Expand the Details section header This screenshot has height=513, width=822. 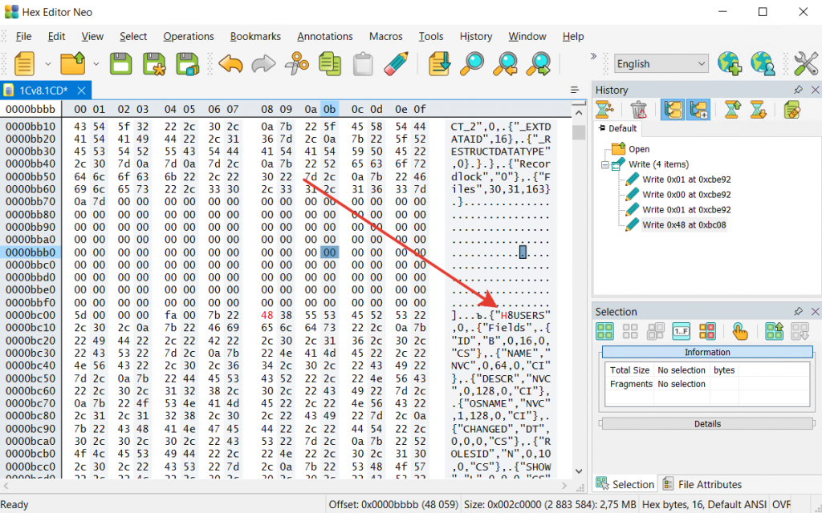click(707, 423)
